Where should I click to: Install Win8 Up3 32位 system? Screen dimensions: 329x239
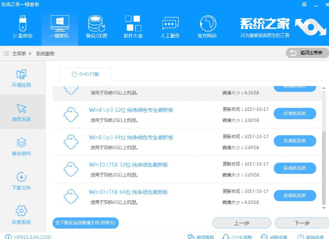294,113
